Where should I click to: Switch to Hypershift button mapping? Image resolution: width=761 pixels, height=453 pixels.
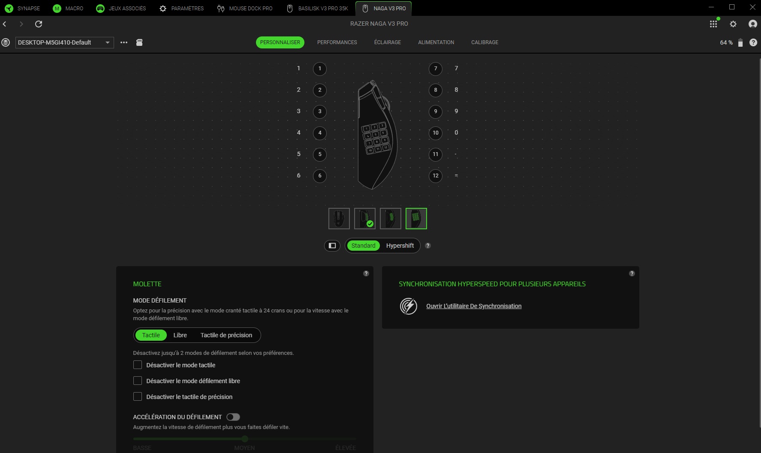pos(400,246)
